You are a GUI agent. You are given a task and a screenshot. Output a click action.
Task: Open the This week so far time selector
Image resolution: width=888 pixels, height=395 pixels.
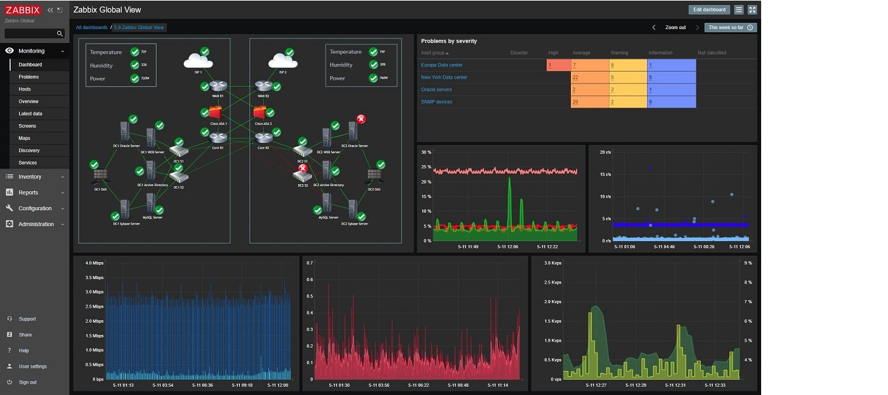(x=731, y=28)
